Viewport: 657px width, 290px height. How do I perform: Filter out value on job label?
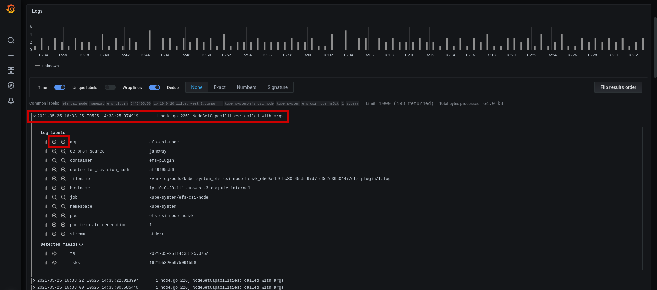pos(63,197)
